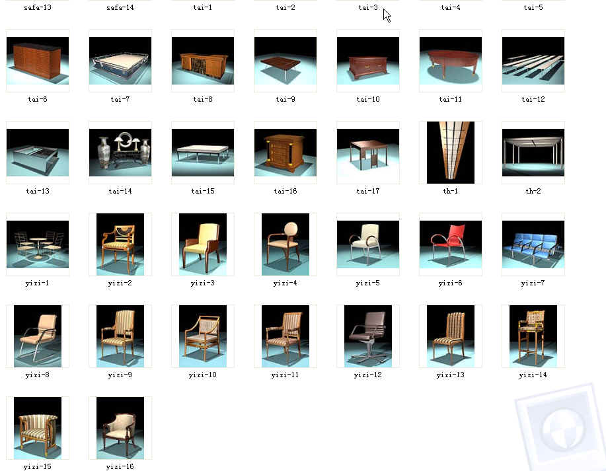Select the yizi-16 cream armchair thumbnail
This screenshot has width=606, height=471.
120,428
